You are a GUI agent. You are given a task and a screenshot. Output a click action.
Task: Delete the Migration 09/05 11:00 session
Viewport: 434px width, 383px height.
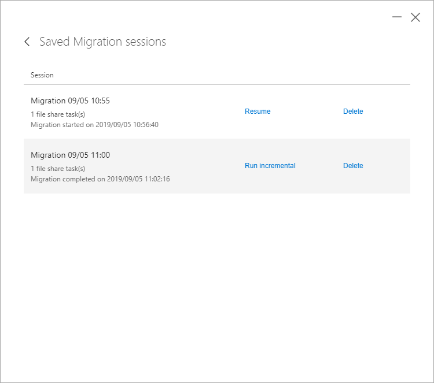[353, 166]
